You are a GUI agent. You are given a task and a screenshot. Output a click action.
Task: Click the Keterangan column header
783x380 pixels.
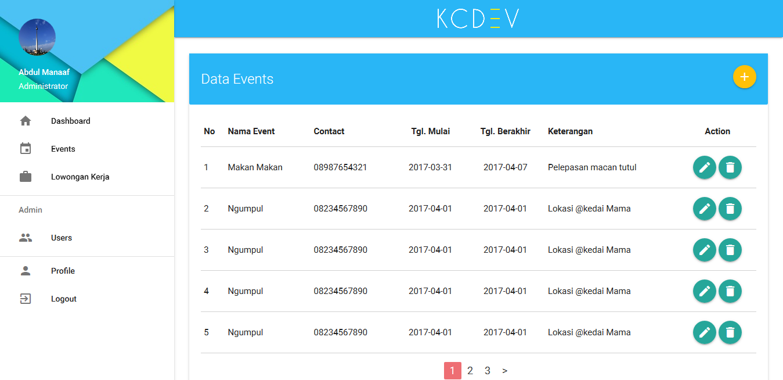[x=571, y=131]
